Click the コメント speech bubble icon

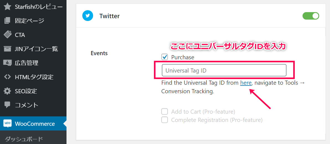pos(7,105)
